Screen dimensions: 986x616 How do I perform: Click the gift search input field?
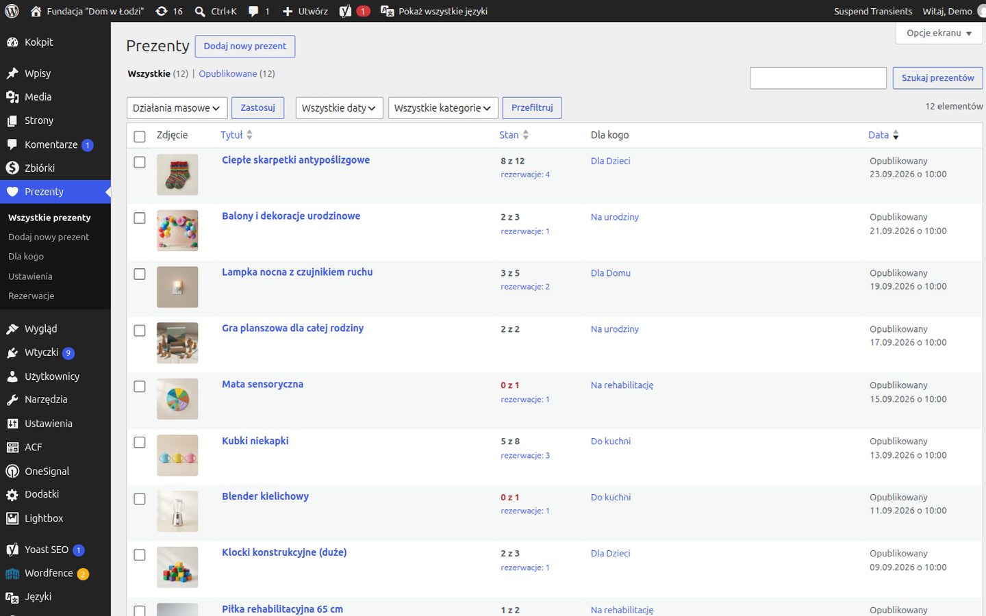click(x=818, y=78)
